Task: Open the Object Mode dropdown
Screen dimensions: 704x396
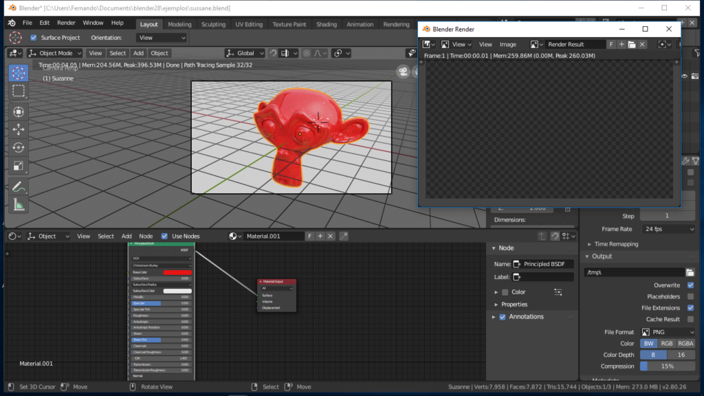Action: [x=56, y=53]
